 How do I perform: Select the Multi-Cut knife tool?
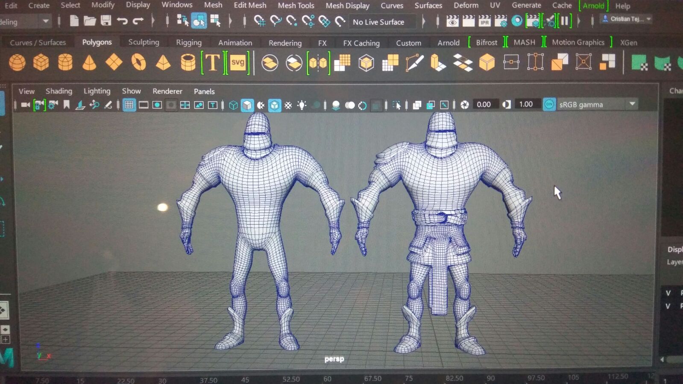coord(414,63)
